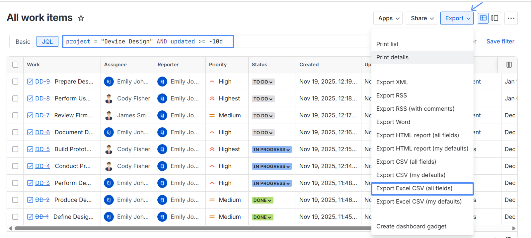This screenshot has height=238, width=531.
Task: Check the box for the DD-7 row
Action: [15, 115]
